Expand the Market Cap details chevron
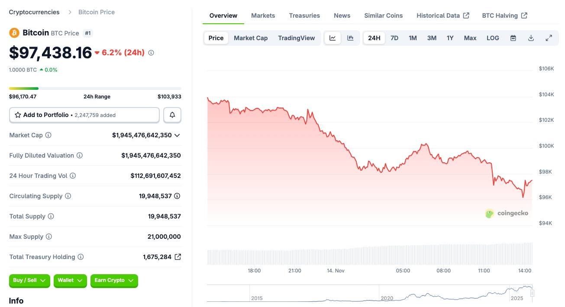This screenshot has width=565, height=307. pos(177,135)
